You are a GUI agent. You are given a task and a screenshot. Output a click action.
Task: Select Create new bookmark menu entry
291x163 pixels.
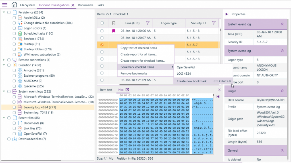192,81
